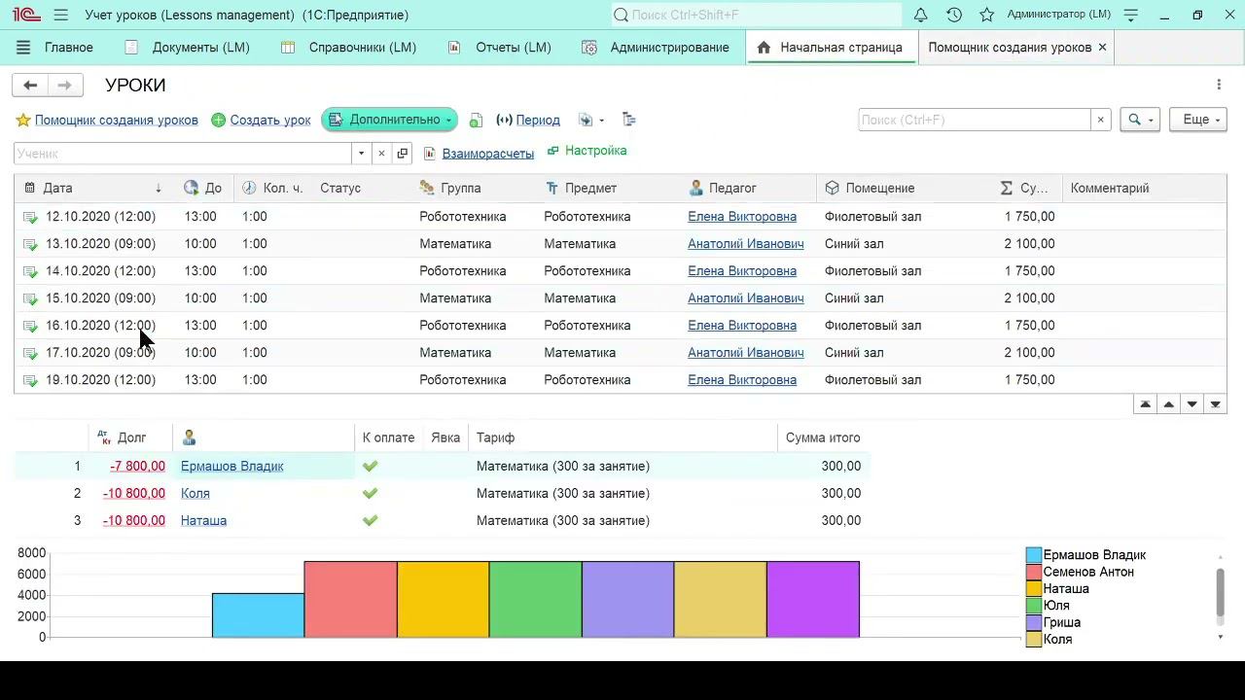Open the three-dot form options menu

pos(1219,86)
